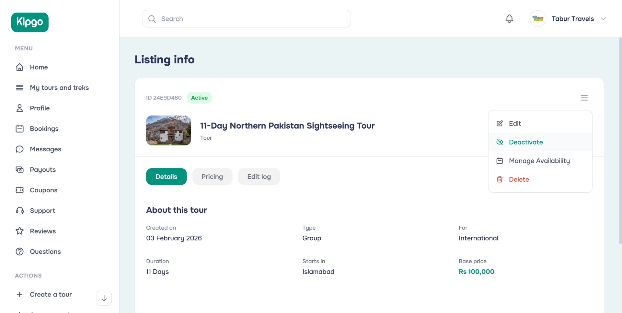This screenshot has height=313, width=622.
Task: Click inside the Search field
Action: 246,18
